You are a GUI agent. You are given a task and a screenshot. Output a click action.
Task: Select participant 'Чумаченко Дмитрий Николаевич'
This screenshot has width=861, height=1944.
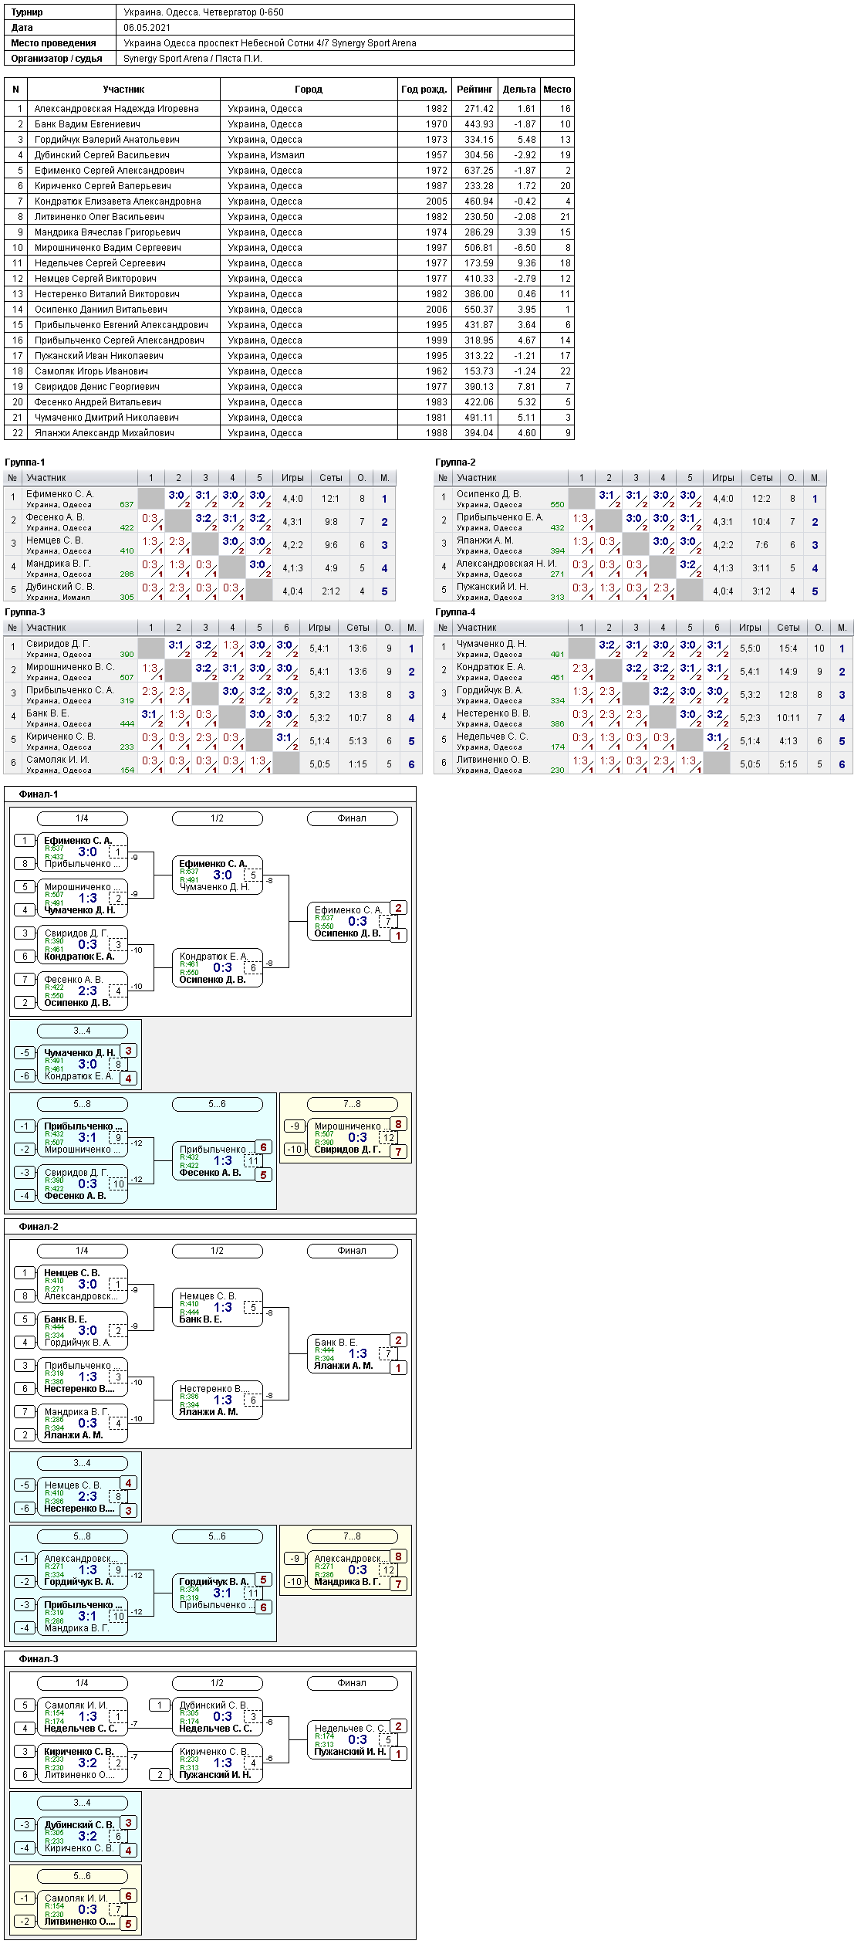pyautogui.click(x=106, y=418)
